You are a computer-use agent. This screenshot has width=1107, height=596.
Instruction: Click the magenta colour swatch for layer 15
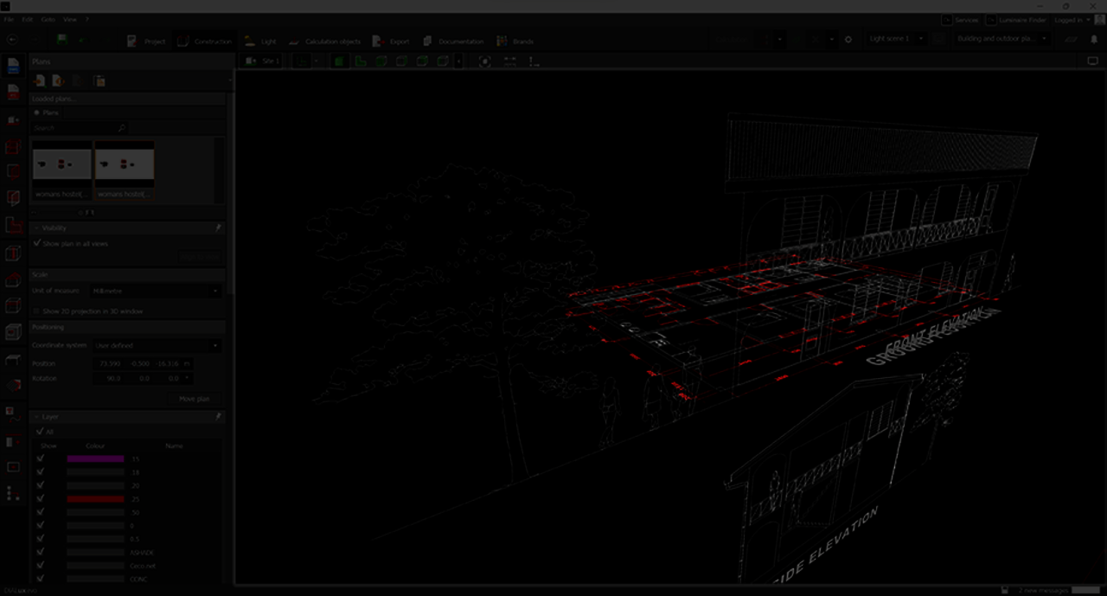(x=95, y=459)
